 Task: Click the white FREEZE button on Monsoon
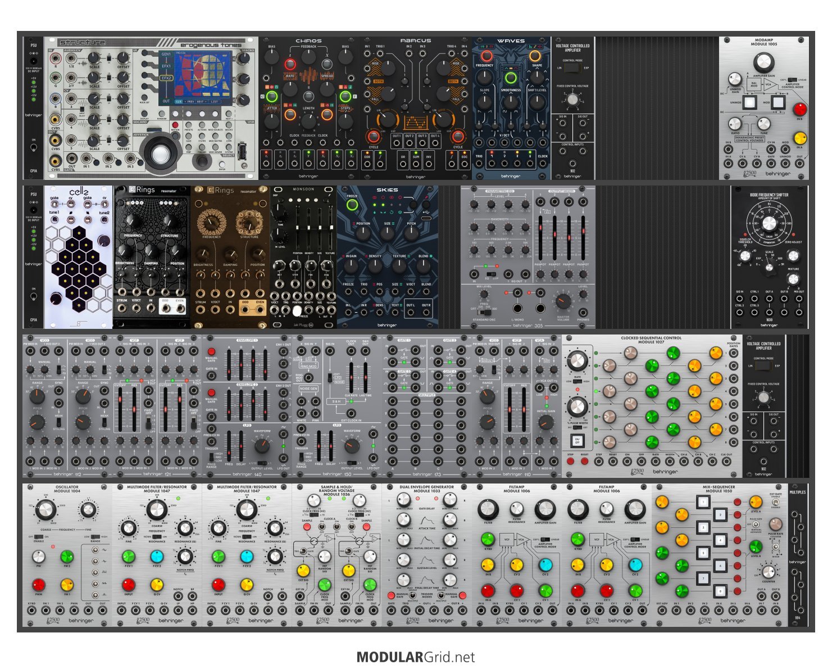297,311
